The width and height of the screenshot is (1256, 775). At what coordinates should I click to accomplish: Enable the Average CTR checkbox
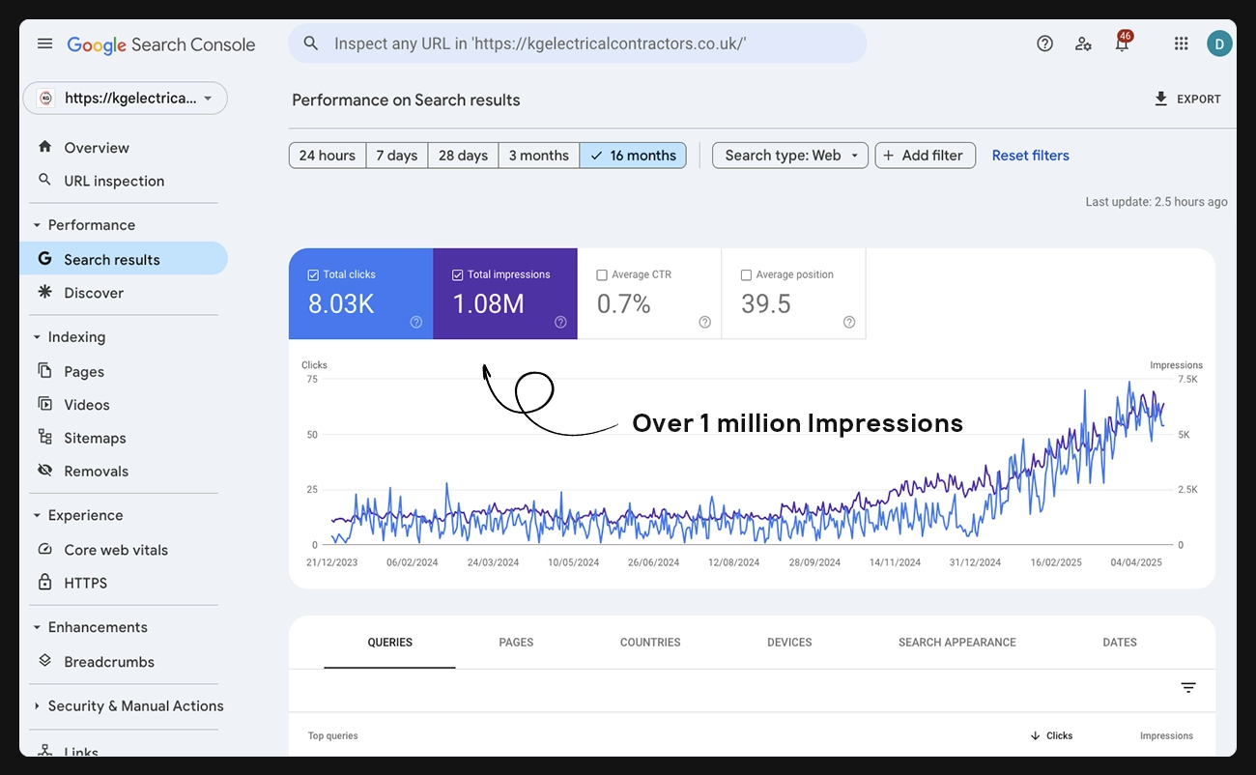tap(602, 275)
